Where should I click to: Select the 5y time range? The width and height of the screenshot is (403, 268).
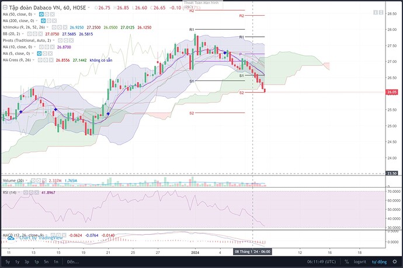pos(8,262)
